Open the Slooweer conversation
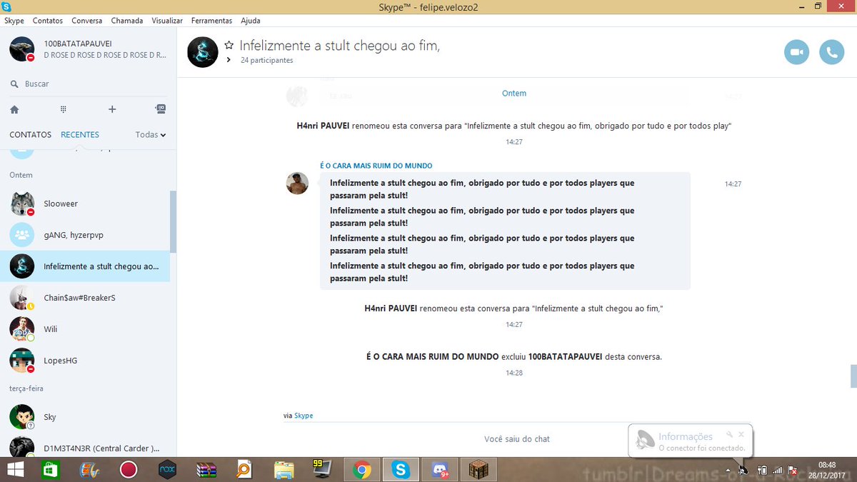This screenshot has height=482, width=857. click(x=86, y=204)
